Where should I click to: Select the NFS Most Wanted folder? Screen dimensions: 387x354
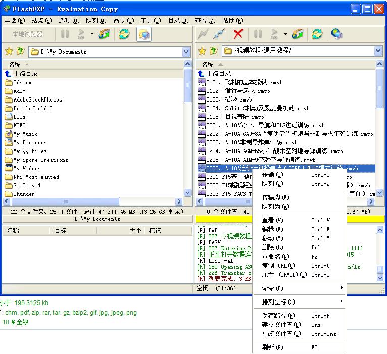(32, 177)
